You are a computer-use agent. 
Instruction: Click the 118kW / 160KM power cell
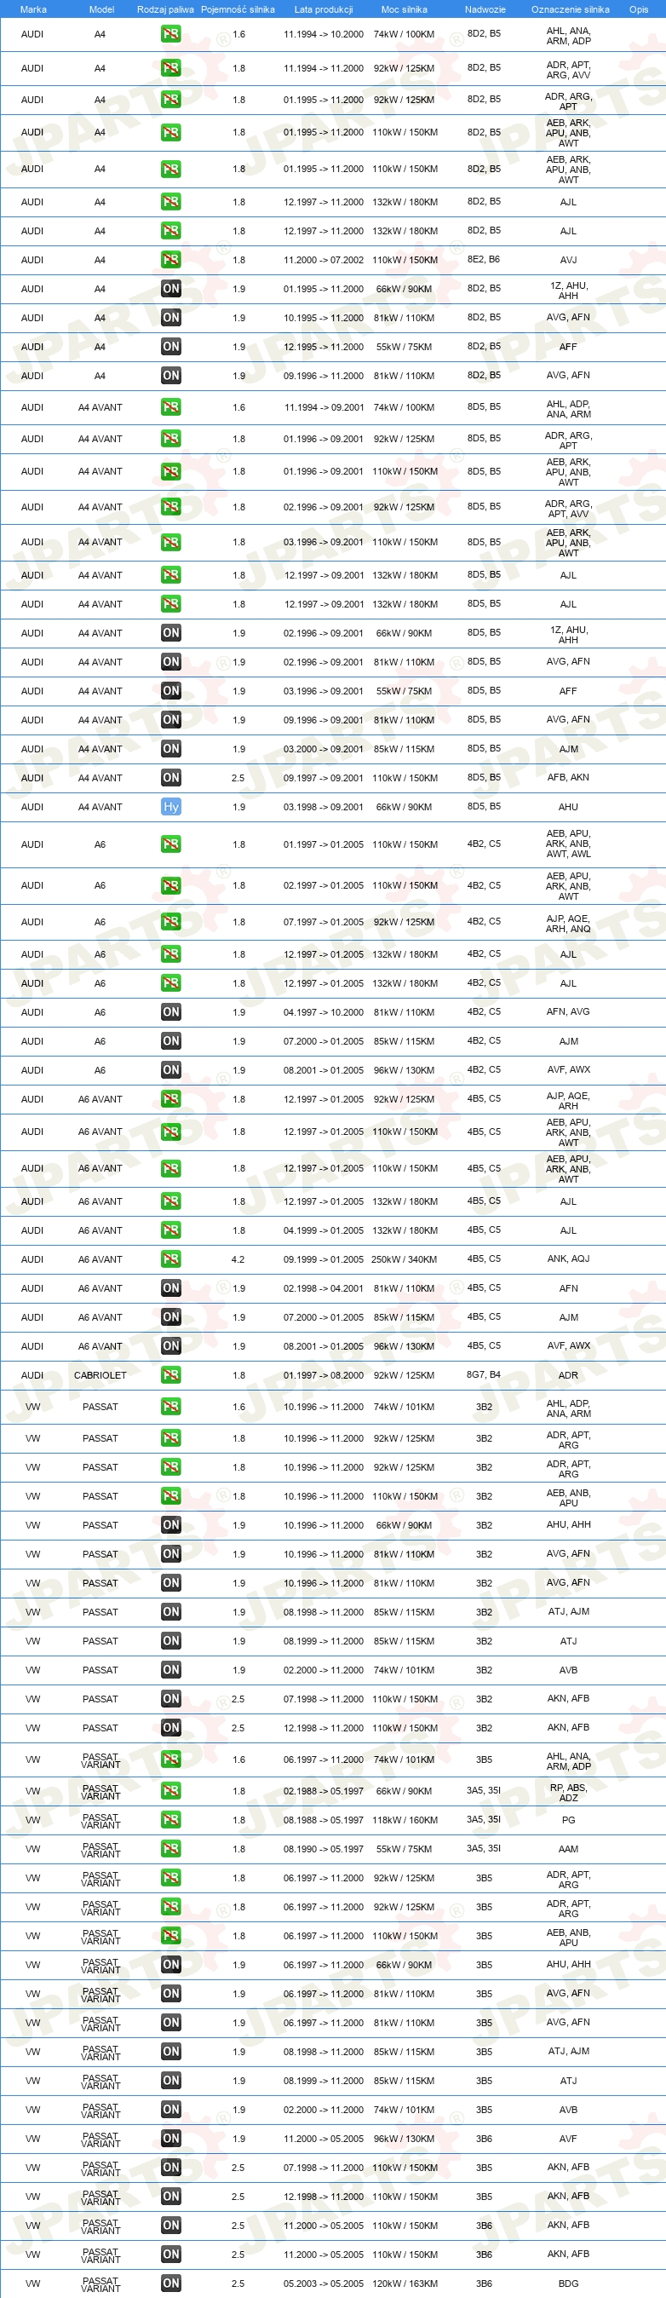pos(405,1820)
